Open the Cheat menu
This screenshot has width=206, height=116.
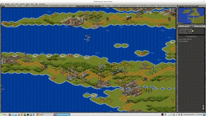point(32,4)
